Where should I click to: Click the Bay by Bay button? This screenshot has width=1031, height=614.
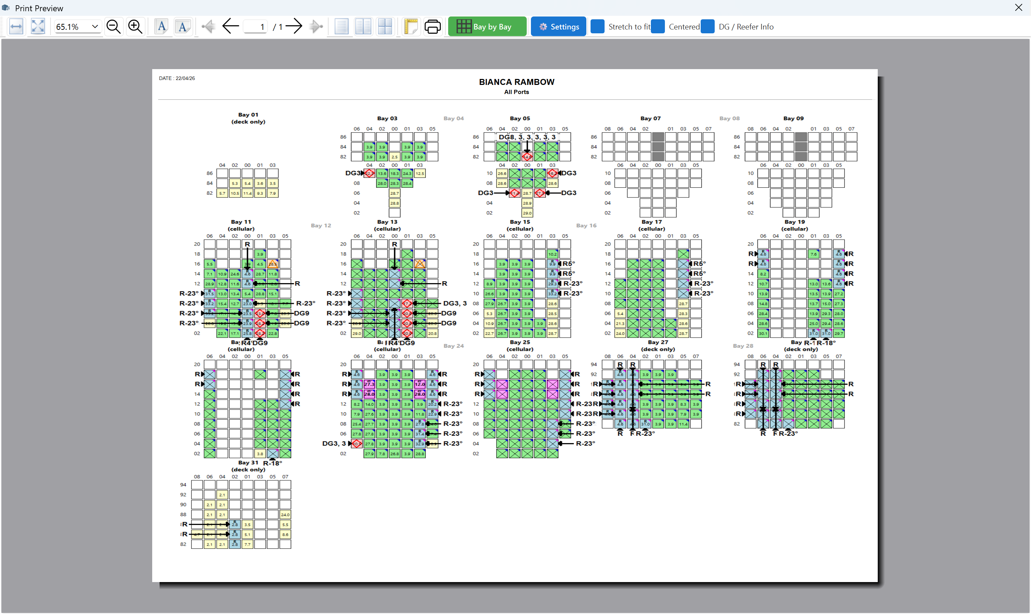(x=487, y=26)
